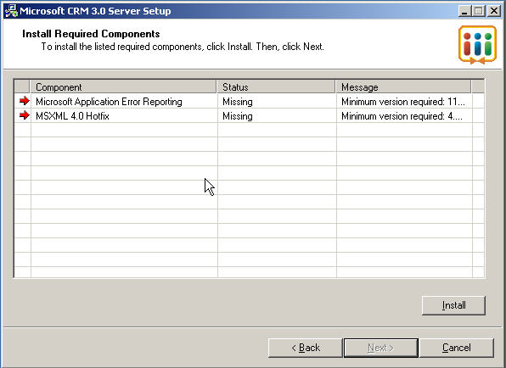Select the Microsoft Application Error Reporting row

(x=249, y=102)
